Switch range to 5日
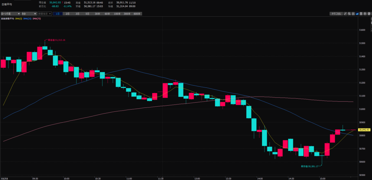Screen dimensions: 372x180 [x=87, y=14]
